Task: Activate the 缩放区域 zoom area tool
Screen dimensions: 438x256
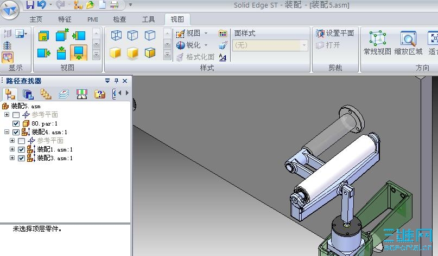Action: click(408, 43)
